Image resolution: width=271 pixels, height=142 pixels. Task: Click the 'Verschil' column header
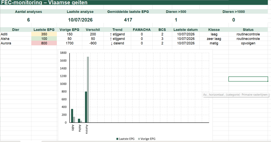[93, 30]
